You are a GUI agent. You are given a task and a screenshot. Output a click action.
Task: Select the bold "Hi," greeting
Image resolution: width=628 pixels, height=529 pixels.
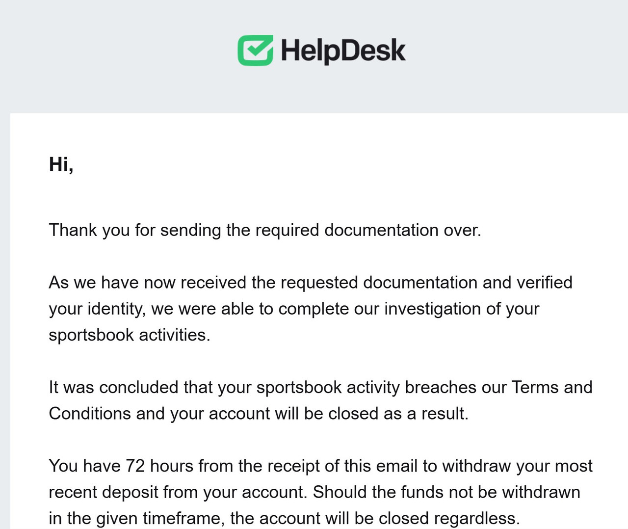tap(61, 164)
